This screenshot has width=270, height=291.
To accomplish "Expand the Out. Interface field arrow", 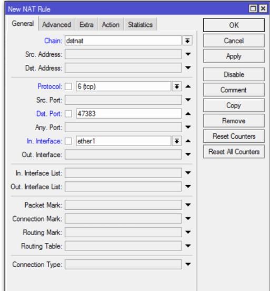I will point(188,154).
